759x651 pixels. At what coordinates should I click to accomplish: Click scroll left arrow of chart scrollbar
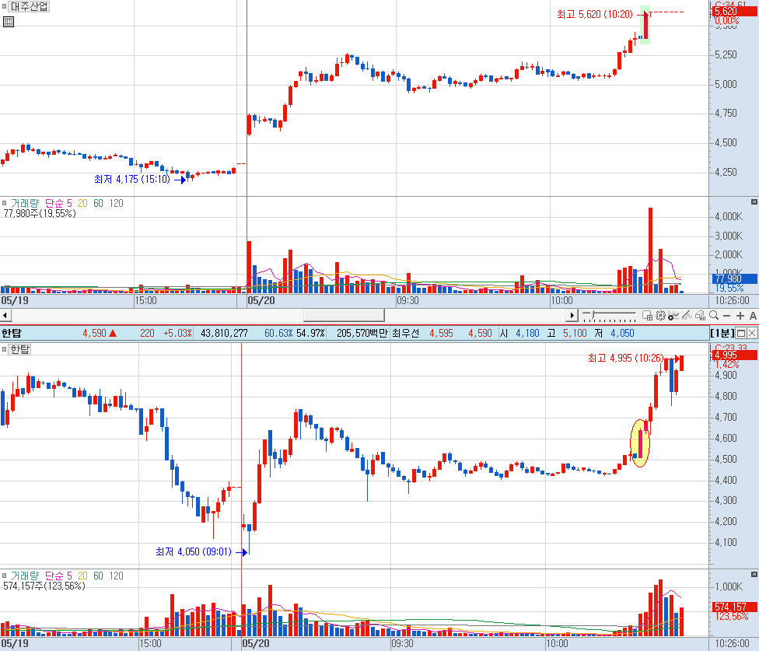(5, 316)
